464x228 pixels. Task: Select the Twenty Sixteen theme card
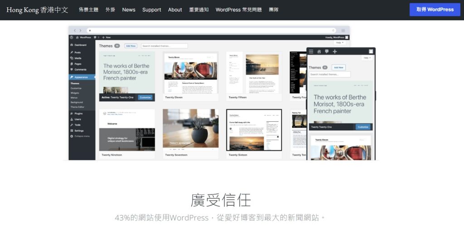click(254, 134)
